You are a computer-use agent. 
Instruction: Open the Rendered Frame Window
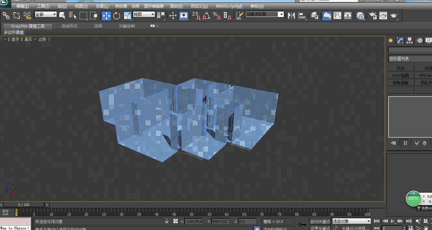(x=383, y=15)
